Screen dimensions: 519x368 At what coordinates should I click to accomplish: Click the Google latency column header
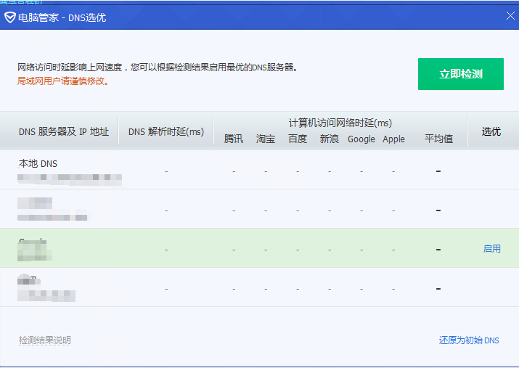361,139
